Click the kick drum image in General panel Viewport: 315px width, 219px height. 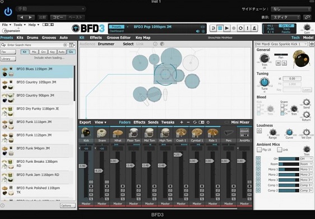click(301, 59)
